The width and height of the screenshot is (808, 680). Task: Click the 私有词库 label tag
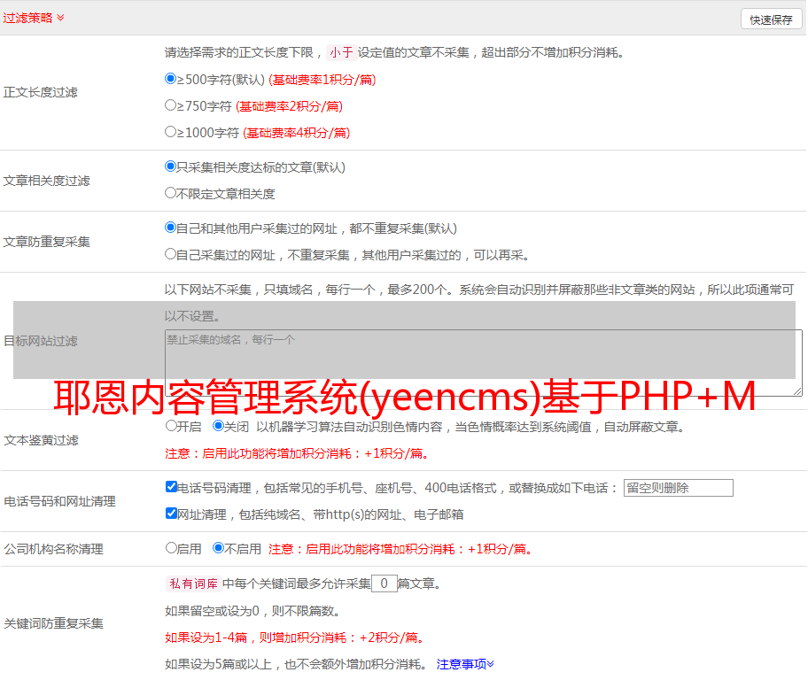(191, 583)
